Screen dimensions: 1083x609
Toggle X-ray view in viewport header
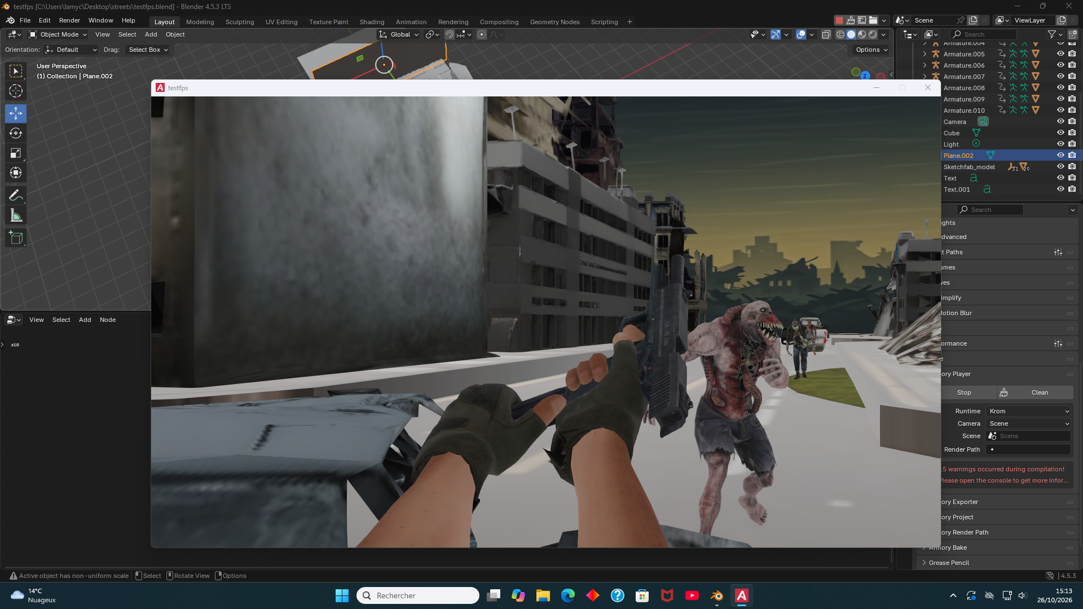pyautogui.click(x=826, y=34)
